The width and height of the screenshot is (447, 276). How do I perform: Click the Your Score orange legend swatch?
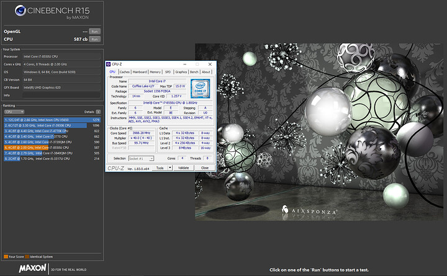tap(6, 257)
